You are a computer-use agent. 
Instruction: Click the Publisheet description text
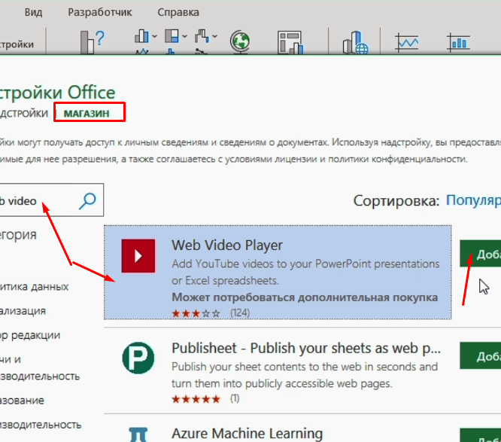coord(304,375)
